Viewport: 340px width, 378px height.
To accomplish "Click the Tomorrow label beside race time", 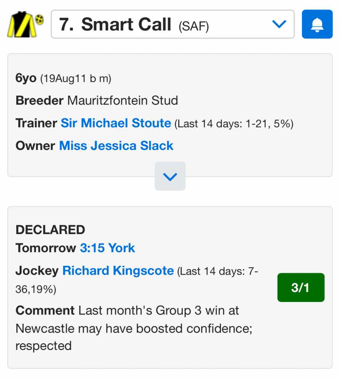I will click(46, 248).
